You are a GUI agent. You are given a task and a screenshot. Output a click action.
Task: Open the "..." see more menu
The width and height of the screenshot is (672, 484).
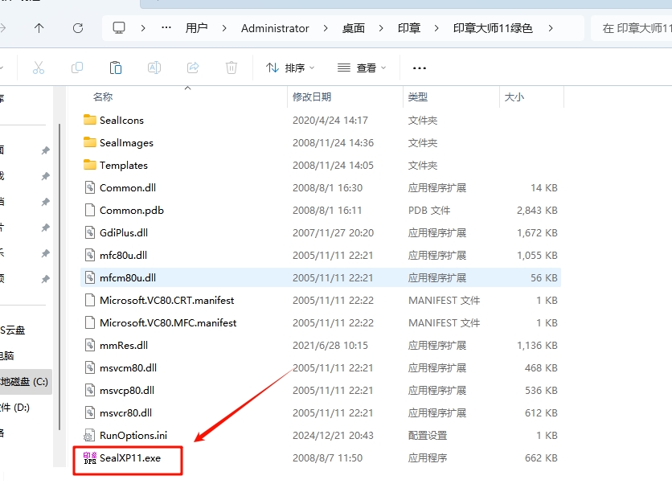click(x=419, y=67)
